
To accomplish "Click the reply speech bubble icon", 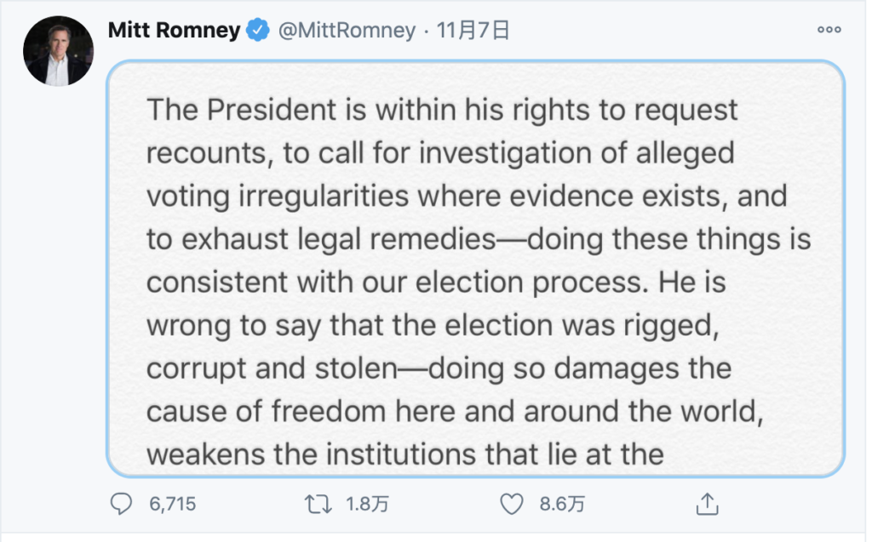I will (123, 505).
